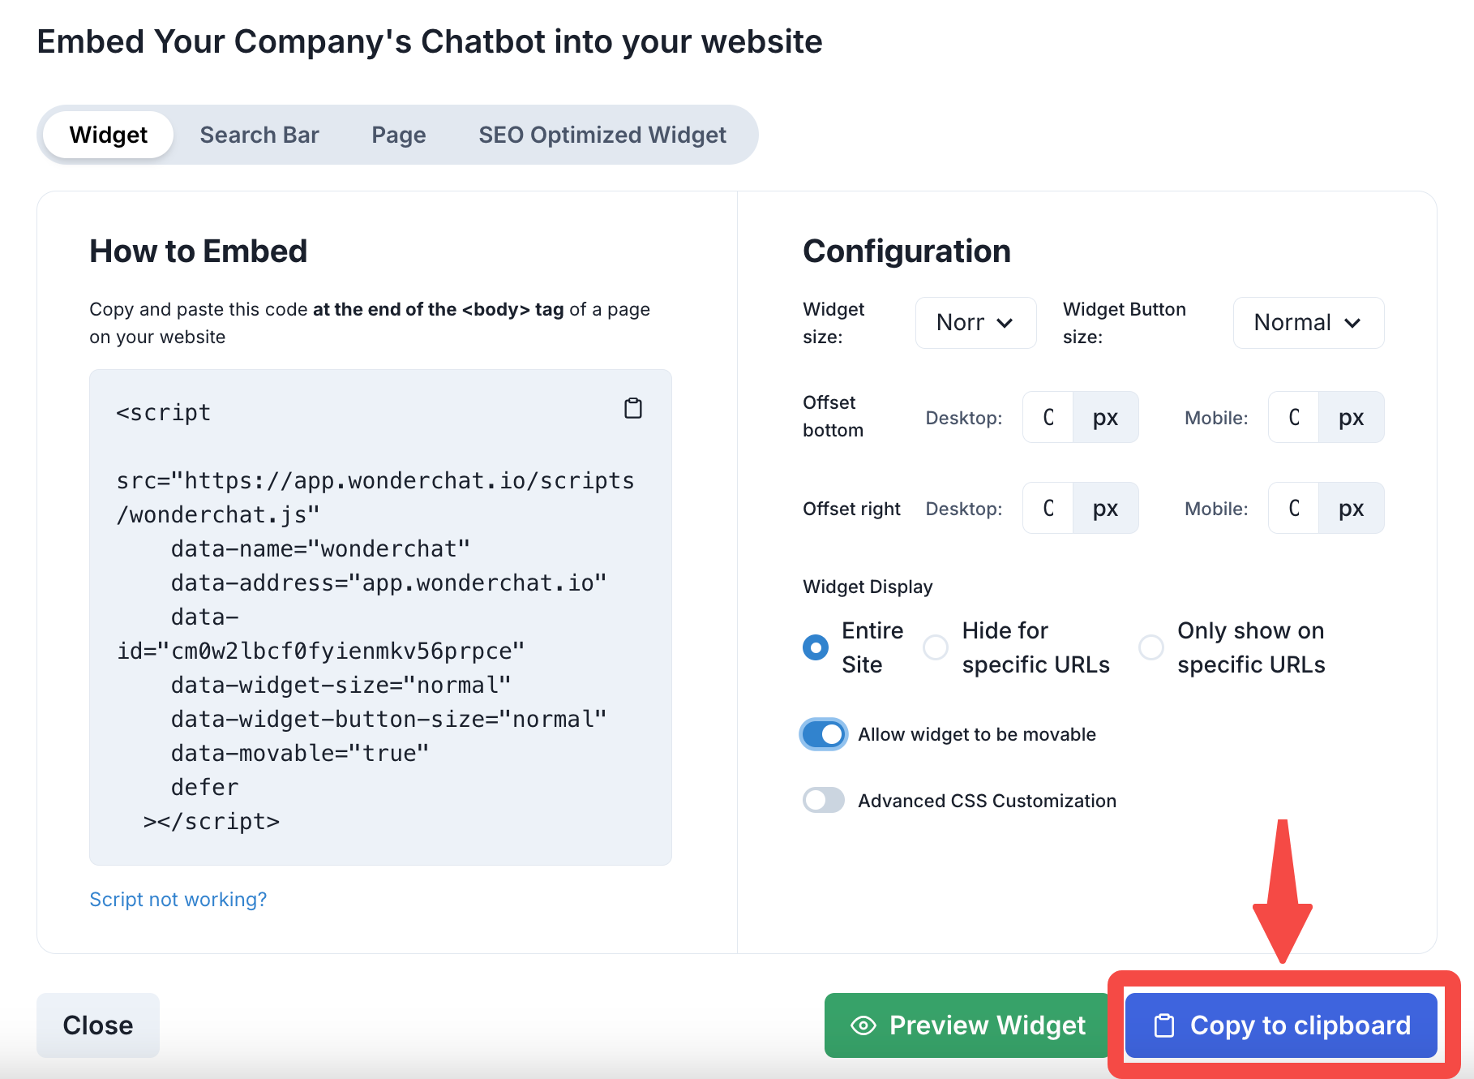The width and height of the screenshot is (1474, 1079).
Task: Focus the Offset right Mobile input field
Action: (1294, 509)
